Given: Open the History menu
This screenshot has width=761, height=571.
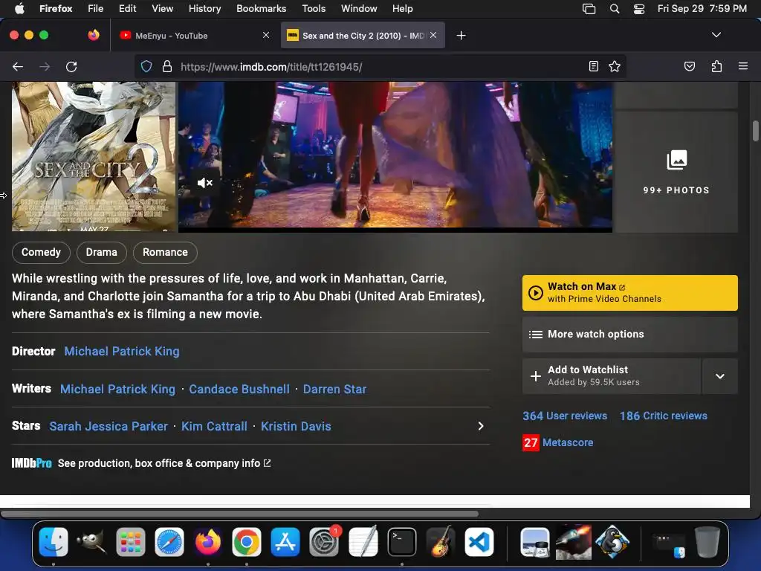Looking at the screenshot, I should 204,9.
